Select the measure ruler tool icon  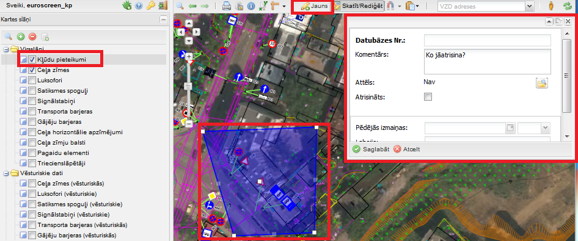(274, 6)
